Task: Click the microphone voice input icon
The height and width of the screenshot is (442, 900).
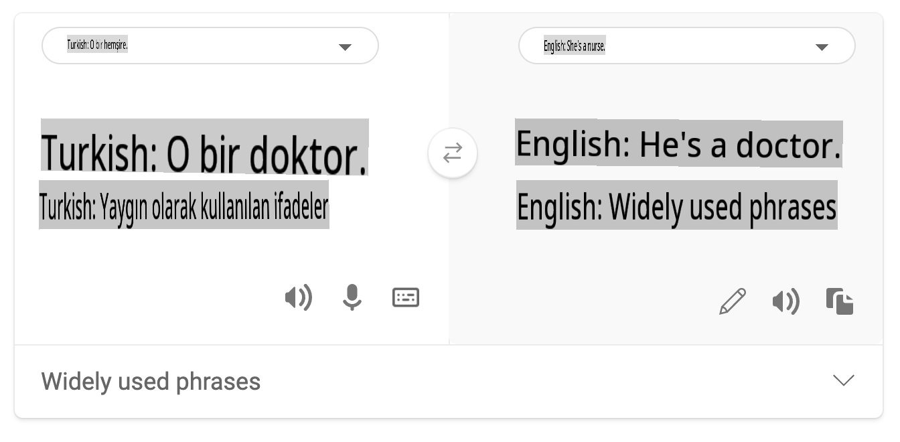Action: (352, 297)
